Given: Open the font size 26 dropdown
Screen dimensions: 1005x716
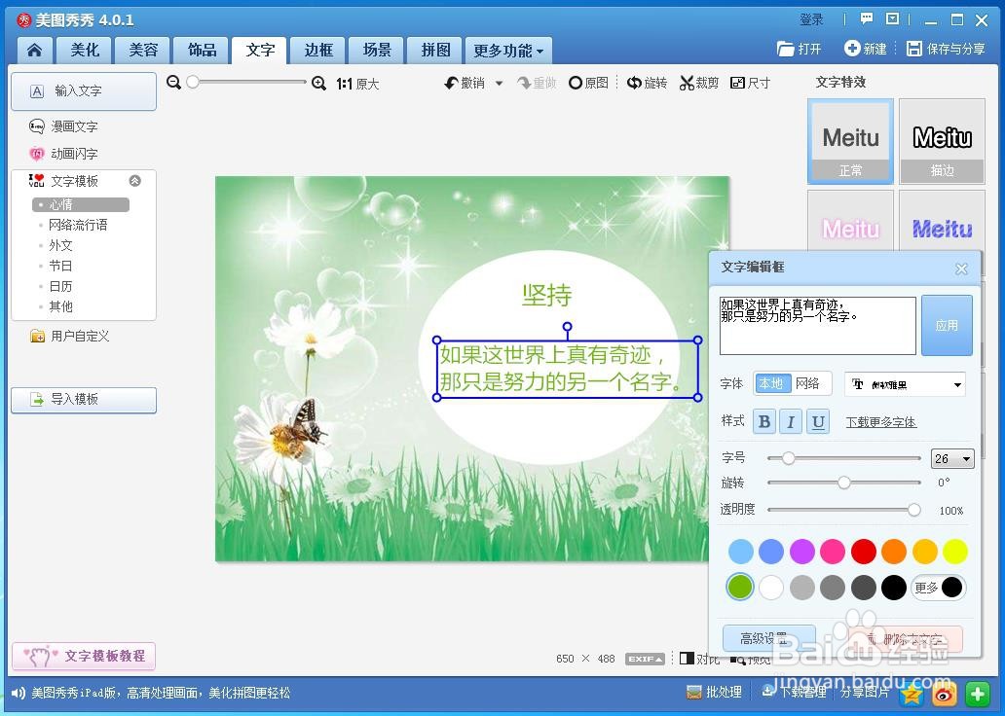Looking at the screenshot, I should pos(952,458).
